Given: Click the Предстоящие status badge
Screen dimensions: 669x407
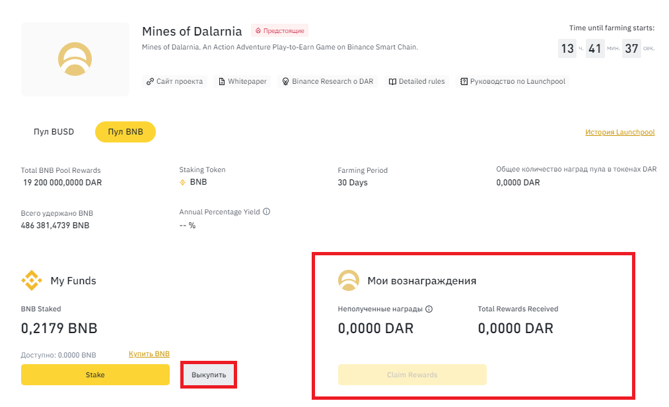Looking at the screenshot, I should (x=279, y=31).
